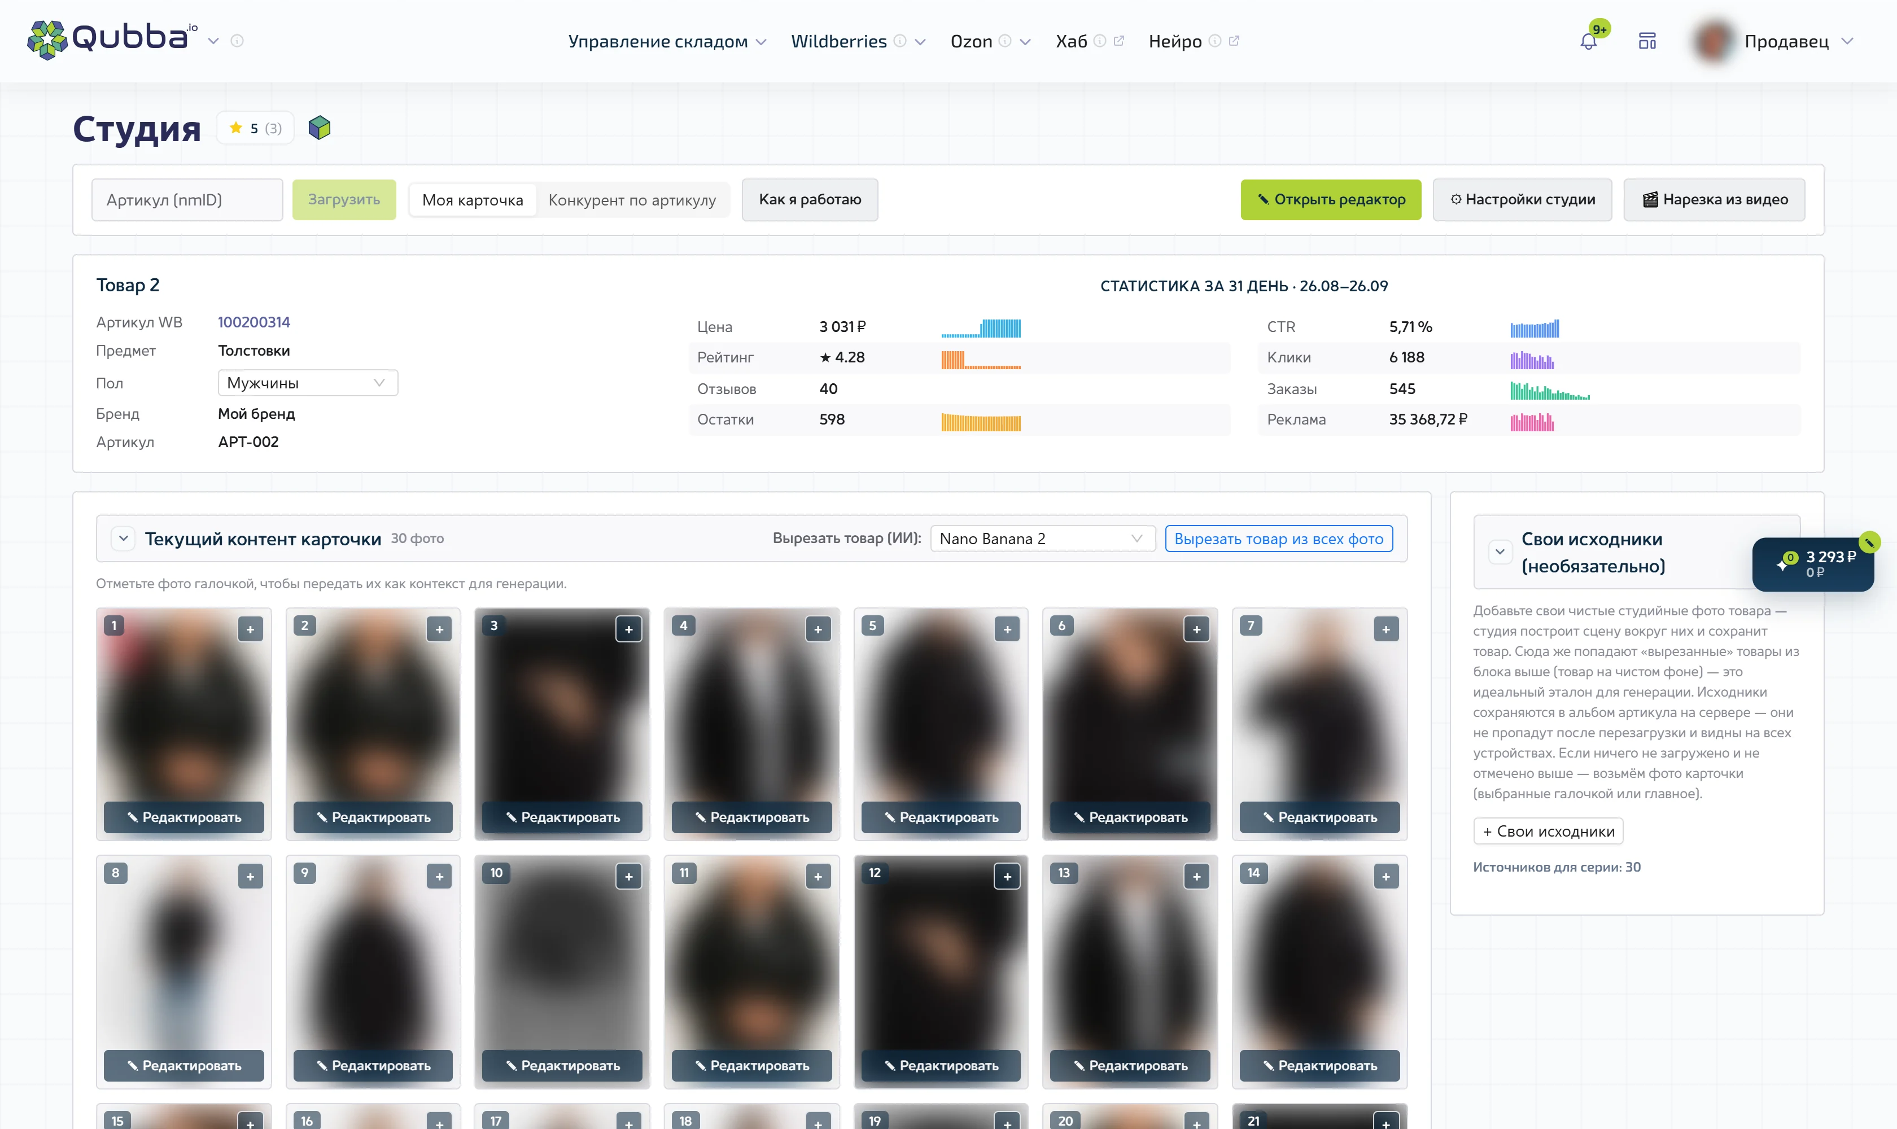Click the green cube icon beside Студия
This screenshot has width=1897, height=1129.
[320, 128]
